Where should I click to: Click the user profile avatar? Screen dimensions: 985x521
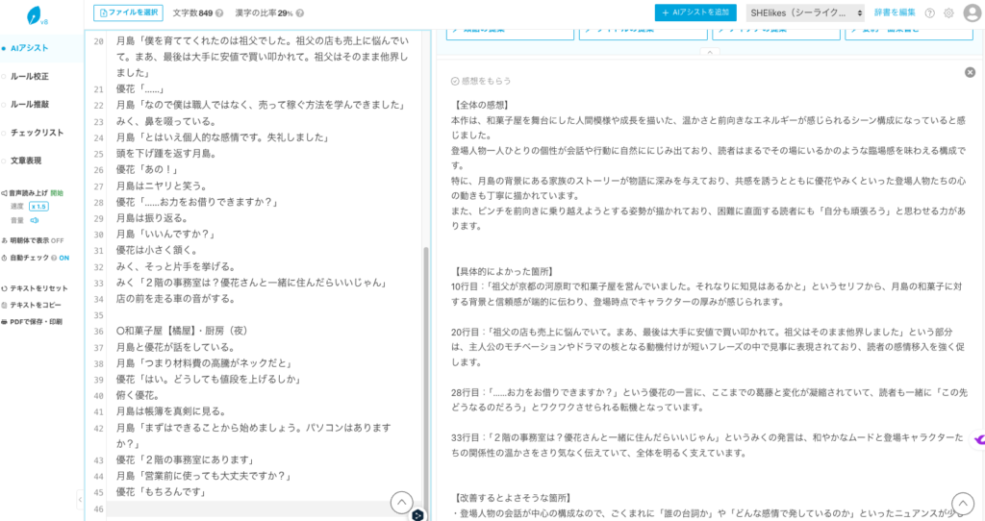pyautogui.click(x=972, y=13)
